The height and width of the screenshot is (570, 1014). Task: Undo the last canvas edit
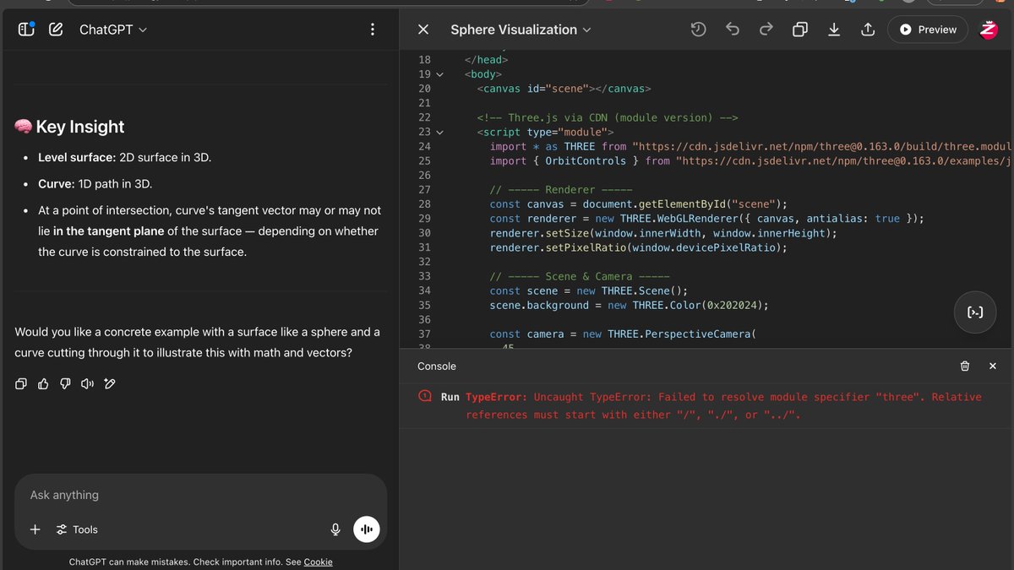(x=733, y=30)
